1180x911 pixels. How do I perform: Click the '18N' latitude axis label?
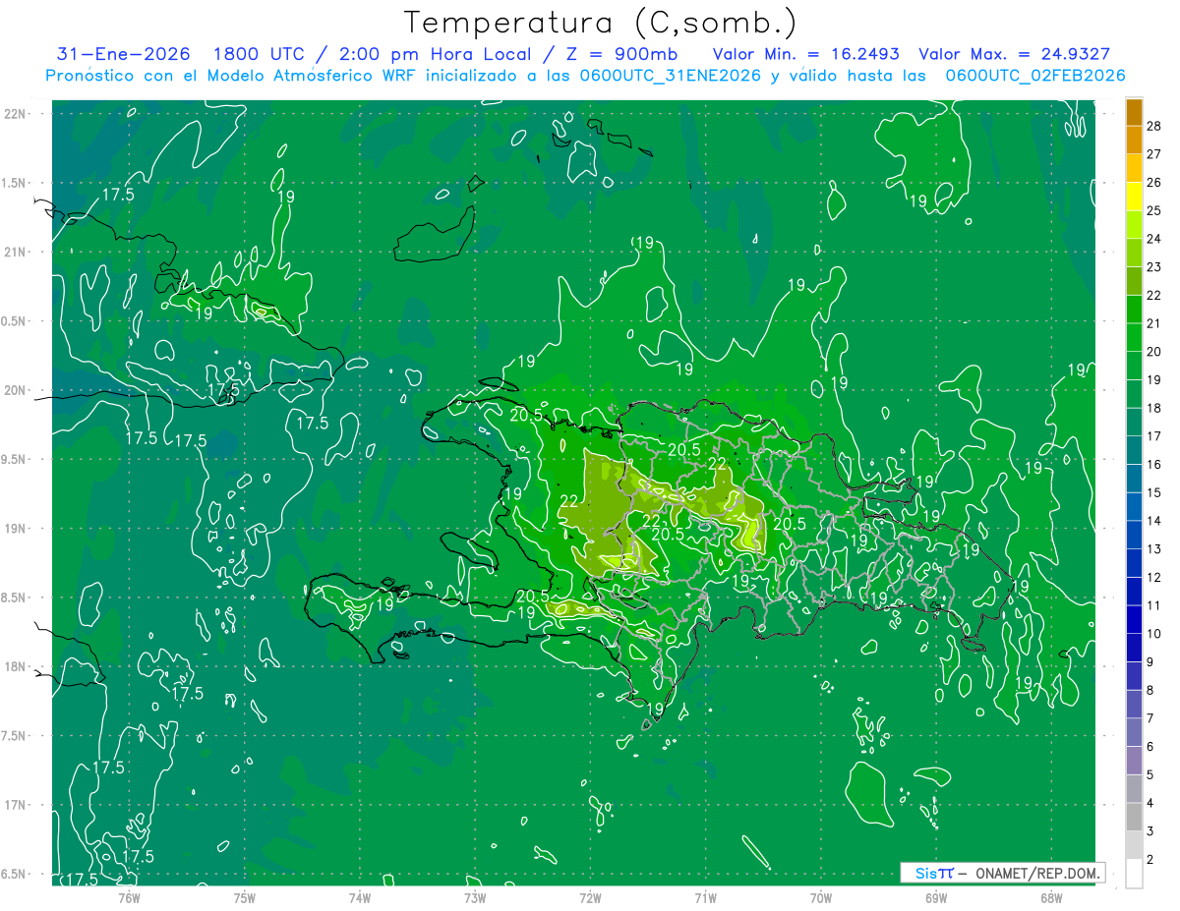16,667
